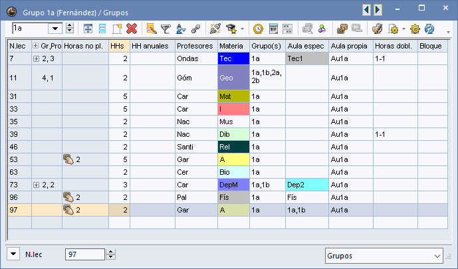This screenshot has height=269, width=458.
Task: Sort by the N.lec column header
Action: pyautogui.click(x=19, y=46)
